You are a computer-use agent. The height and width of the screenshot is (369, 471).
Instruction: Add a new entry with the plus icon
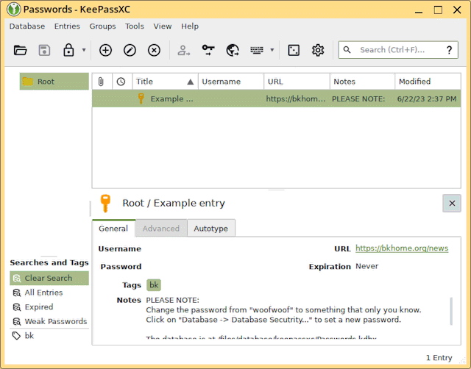pyautogui.click(x=105, y=50)
